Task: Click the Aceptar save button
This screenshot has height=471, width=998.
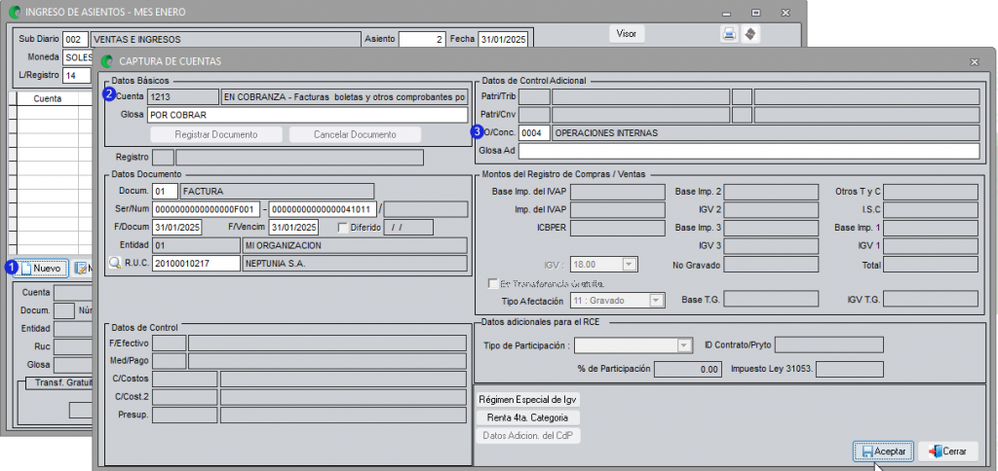Action: coord(883,452)
